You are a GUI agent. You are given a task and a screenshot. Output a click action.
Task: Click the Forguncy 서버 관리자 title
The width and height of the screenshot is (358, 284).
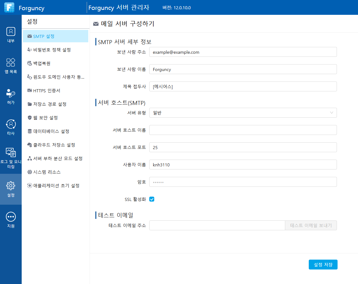(x=119, y=7)
